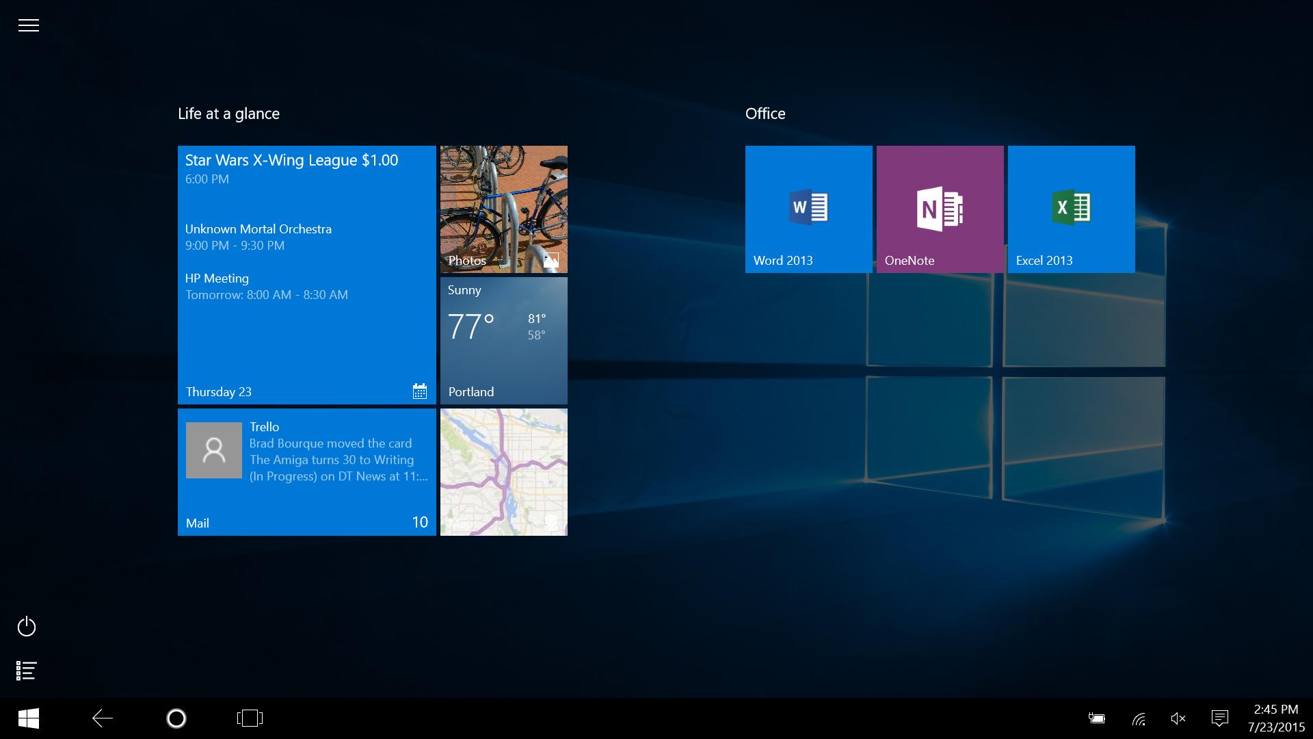Click the unread count 10 on Mail

click(420, 522)
